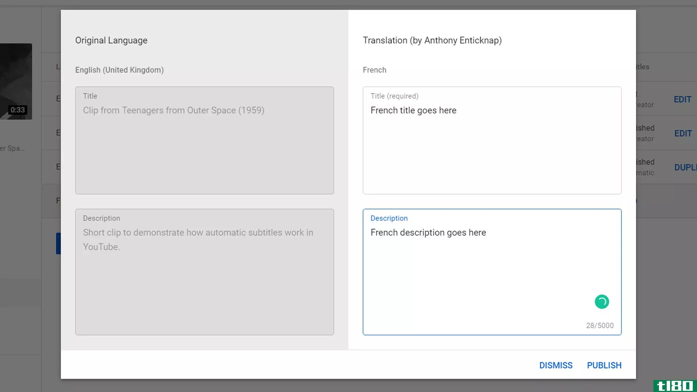Click the video thumbnail behind the dialog
697x392 pixels.
point(16,81)
